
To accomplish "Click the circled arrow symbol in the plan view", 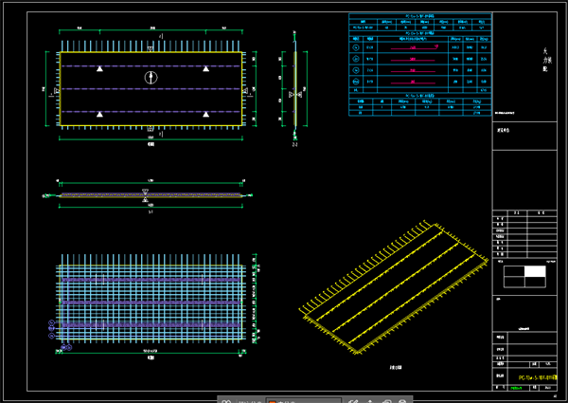I will (x=151, y=77).
